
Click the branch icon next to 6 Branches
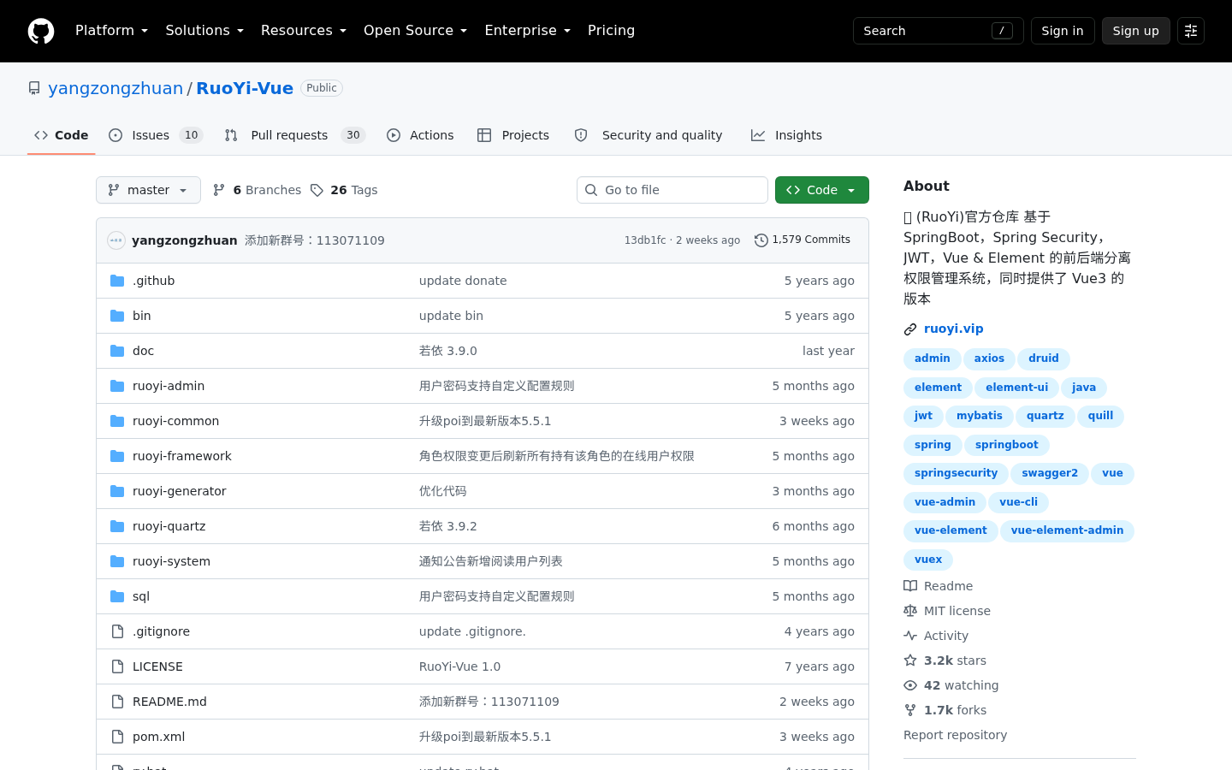click(219, 190)
